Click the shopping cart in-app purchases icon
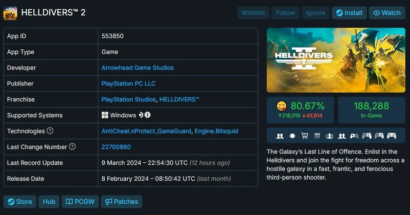Viewport: 410px width, 215px height. 305,136
